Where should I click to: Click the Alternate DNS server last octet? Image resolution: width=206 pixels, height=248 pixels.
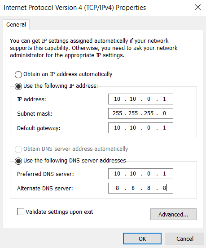coord(164,188)
